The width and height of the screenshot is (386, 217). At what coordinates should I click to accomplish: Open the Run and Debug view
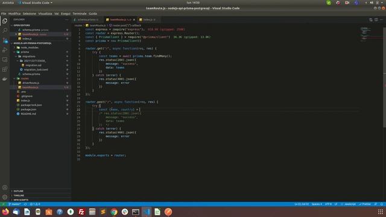coord(5,50)
